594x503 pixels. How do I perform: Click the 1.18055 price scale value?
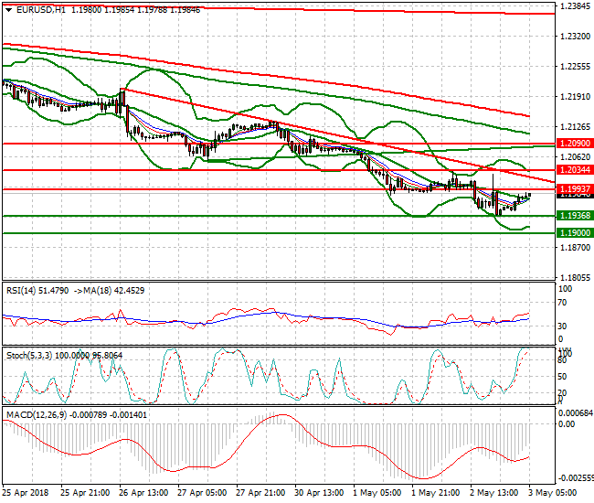(575, 278)
